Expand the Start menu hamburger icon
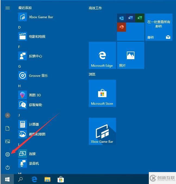176x184 pixels. (8, 8)
